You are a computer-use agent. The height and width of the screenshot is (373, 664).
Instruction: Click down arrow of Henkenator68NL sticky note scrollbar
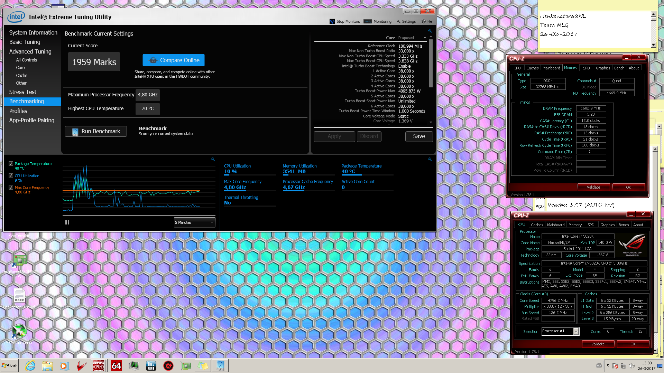tap(653, 45)
